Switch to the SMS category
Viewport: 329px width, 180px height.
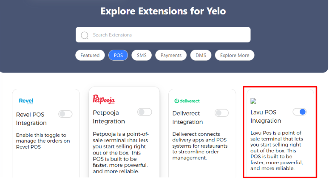click(142, 55)
